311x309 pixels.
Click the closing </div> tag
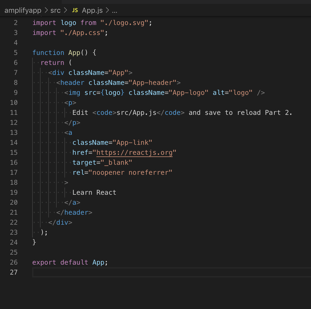point(60,222)
